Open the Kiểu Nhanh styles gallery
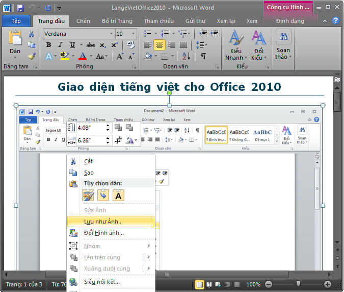Screen dimensions: 344x292 [236, 45]
